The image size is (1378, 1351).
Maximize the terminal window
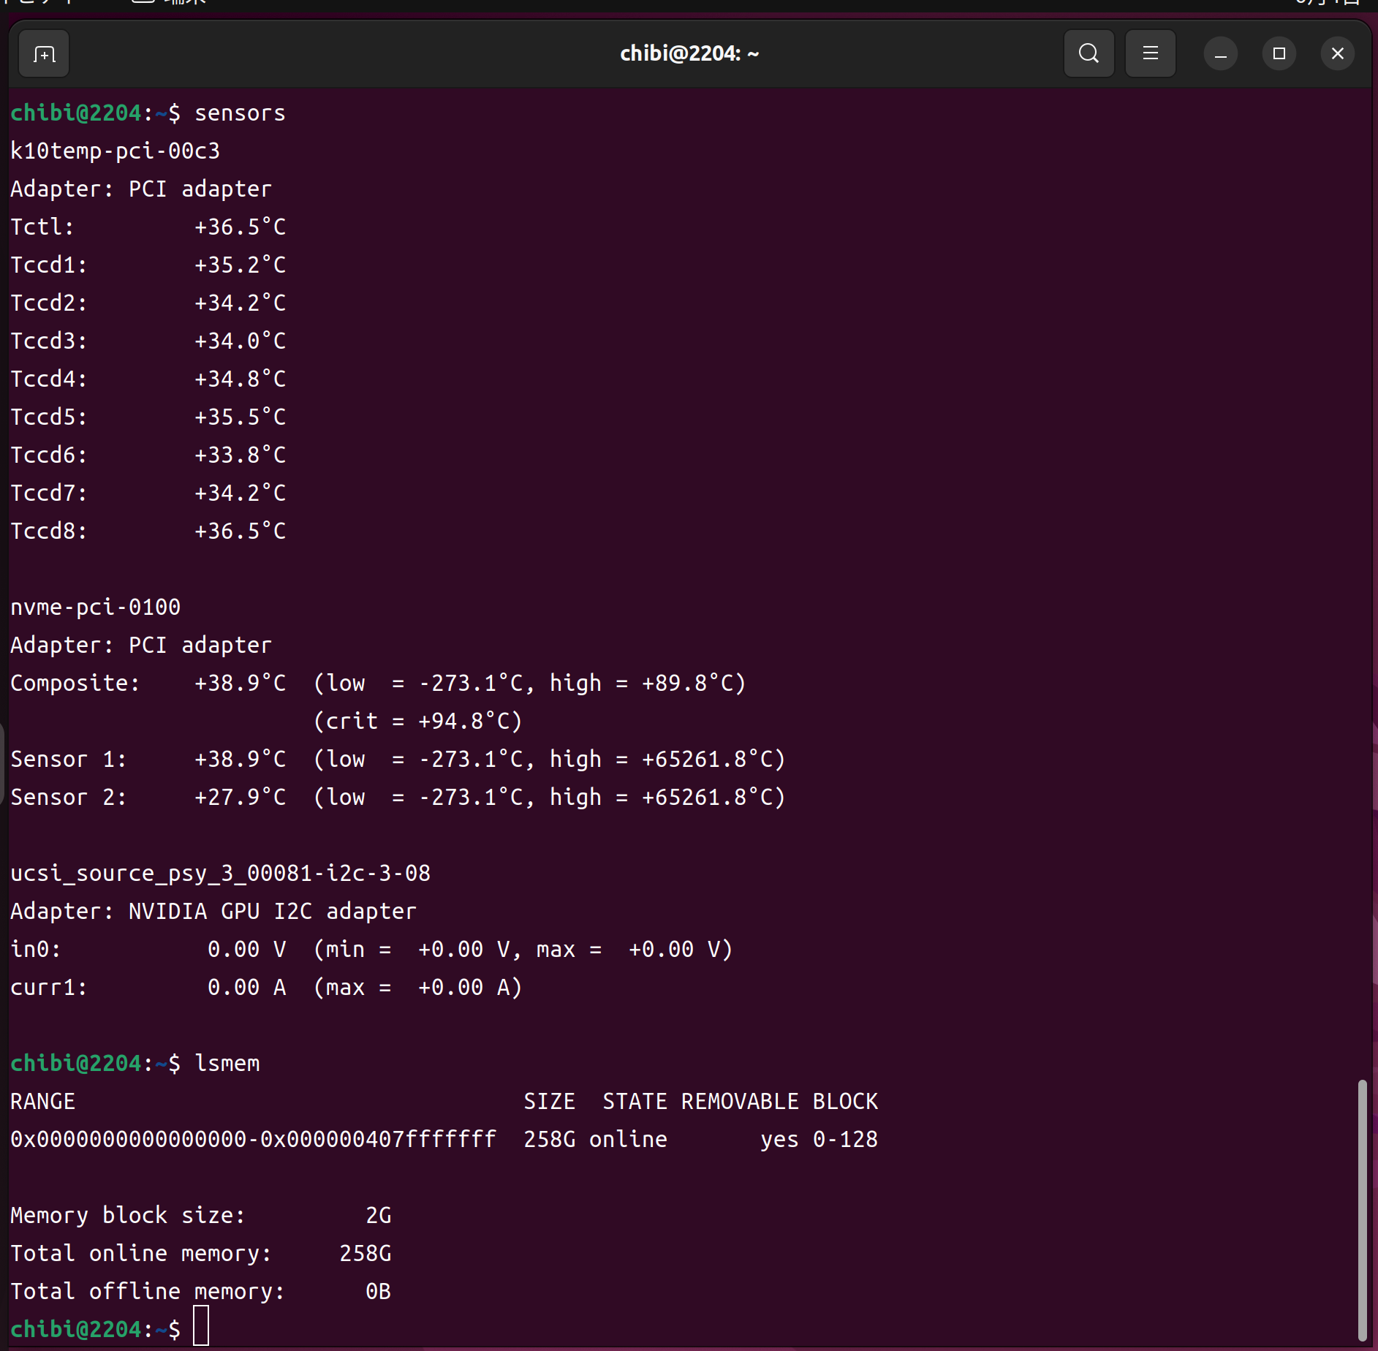tap(1279, 54)
